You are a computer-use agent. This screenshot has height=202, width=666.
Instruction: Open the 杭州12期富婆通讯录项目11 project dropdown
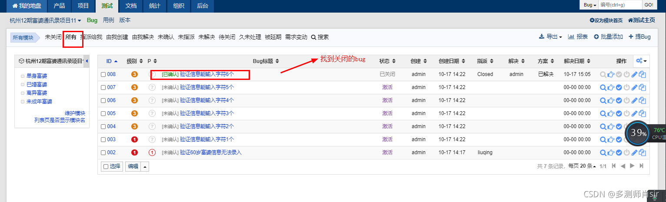(x=46, y=20)
